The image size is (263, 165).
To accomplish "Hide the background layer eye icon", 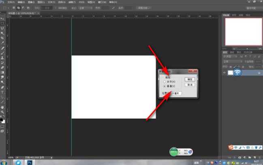I will (224, 73).
